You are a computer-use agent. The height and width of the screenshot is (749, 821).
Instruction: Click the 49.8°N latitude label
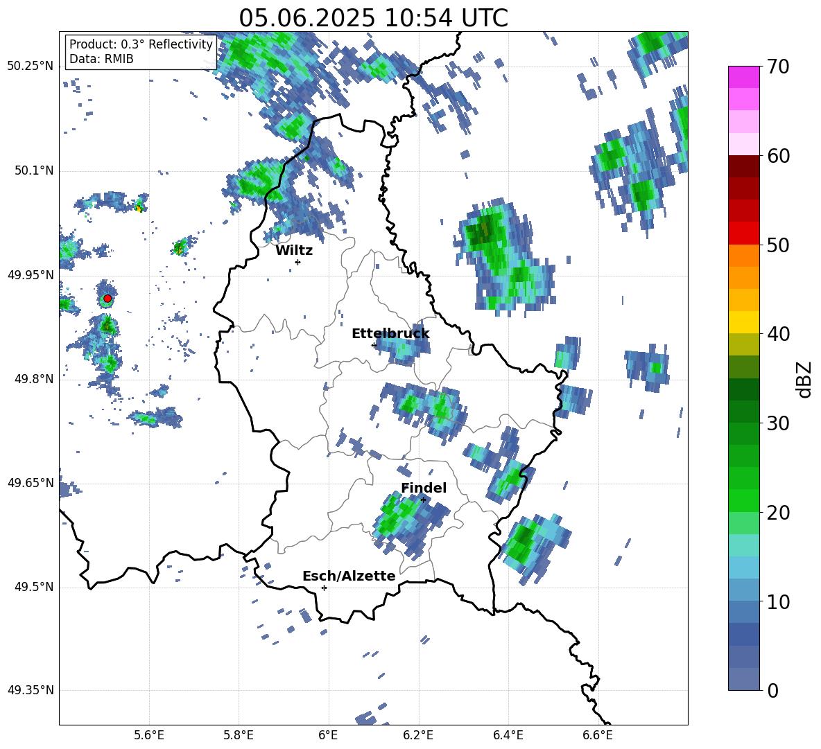coord(35,379)
